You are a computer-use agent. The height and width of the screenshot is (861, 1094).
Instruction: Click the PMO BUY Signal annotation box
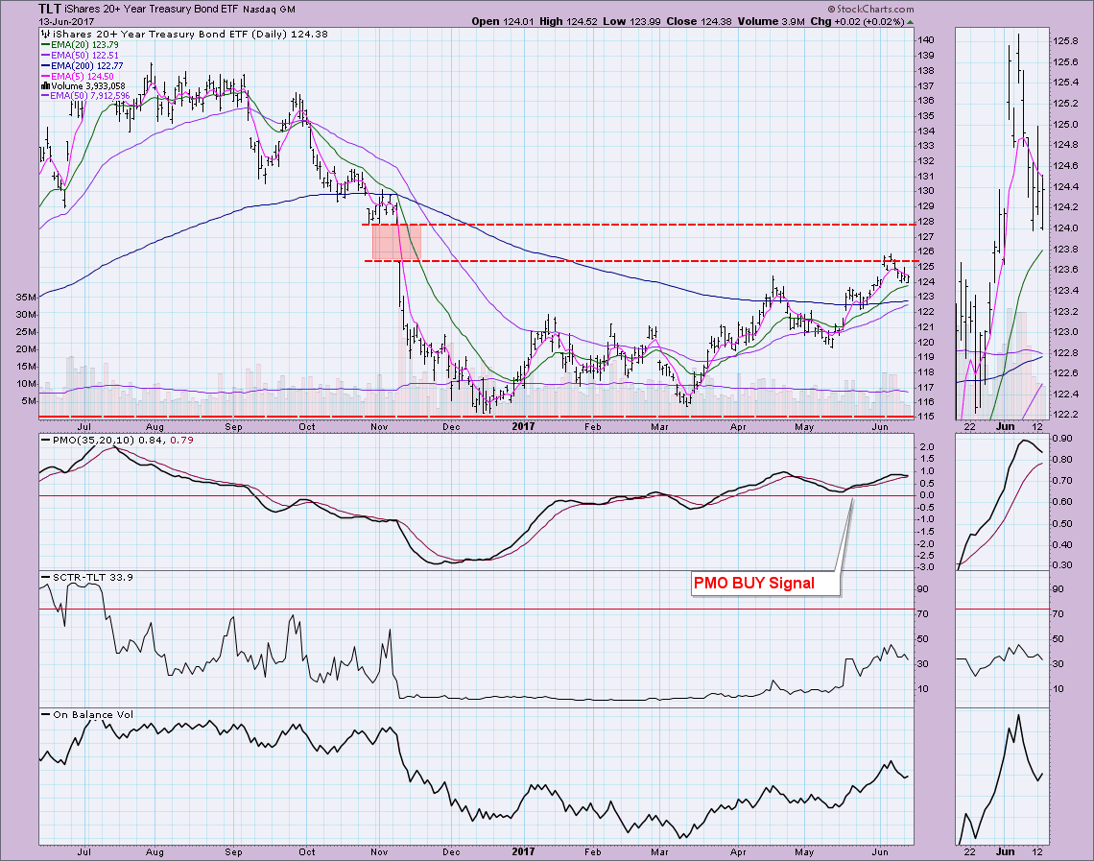(766, 584)
